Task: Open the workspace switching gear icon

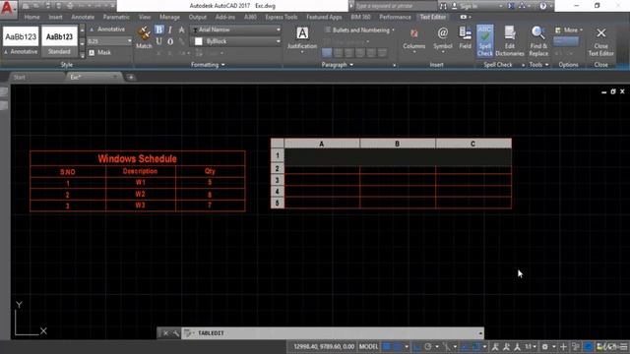Action: coord(545,347)
